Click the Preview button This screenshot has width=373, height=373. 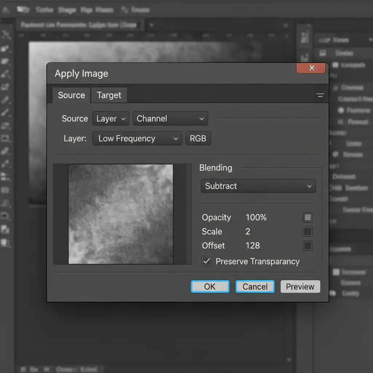click(x=300, y=287)
